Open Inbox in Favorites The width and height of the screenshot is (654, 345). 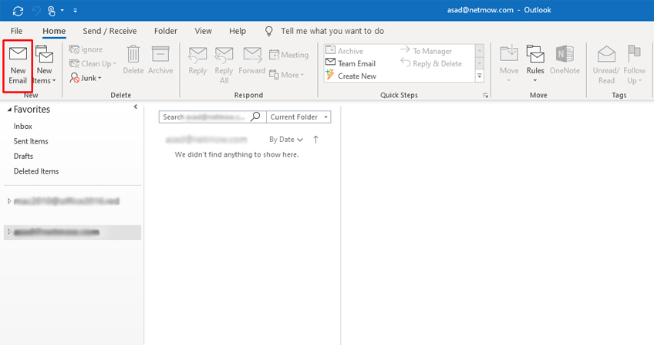pyautogui.click(x=23, y=126)
